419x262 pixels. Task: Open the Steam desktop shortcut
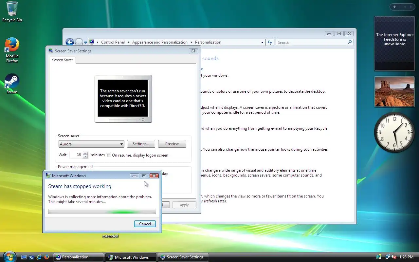coord(12,84)
